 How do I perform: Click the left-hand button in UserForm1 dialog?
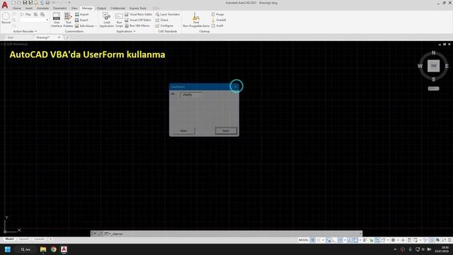[x=184, y=130]
